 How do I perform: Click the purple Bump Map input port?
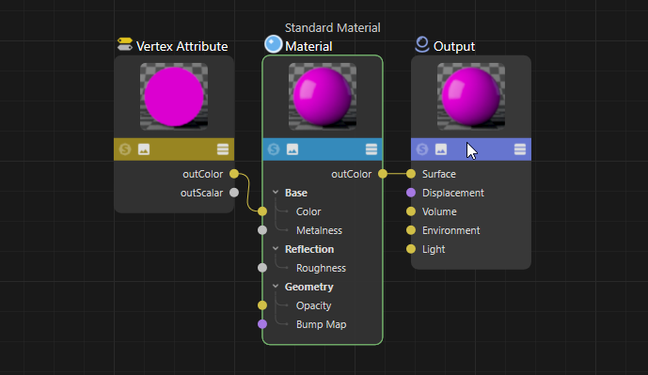coord(262,324)
